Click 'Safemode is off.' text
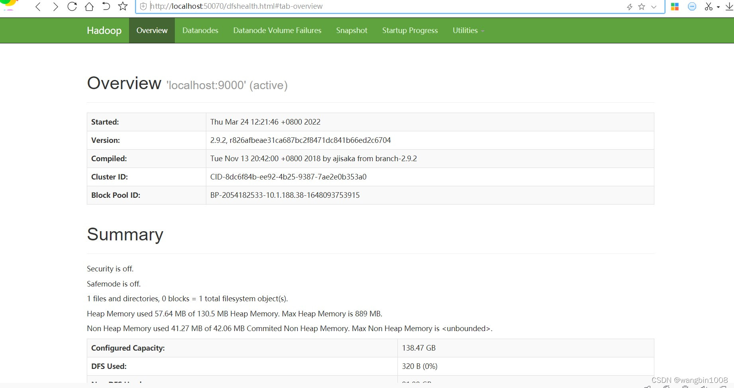This screenshot has height=388, width=734. click(114, 284)
